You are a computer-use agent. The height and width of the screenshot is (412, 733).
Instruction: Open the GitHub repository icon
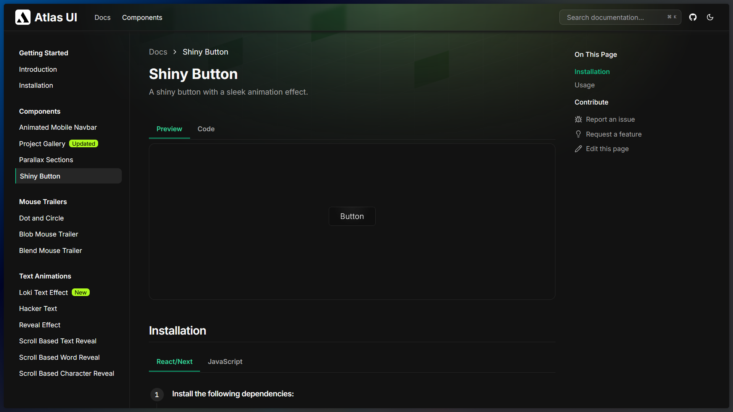(x=693, y=17)
